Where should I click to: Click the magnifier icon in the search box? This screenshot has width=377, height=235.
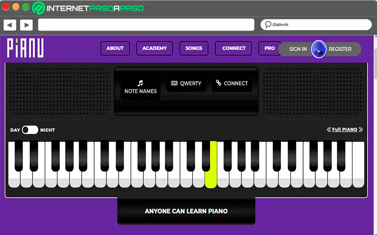pos(268,24)
